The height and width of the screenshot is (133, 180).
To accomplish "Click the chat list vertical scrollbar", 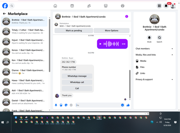I will tap(49, 46).
